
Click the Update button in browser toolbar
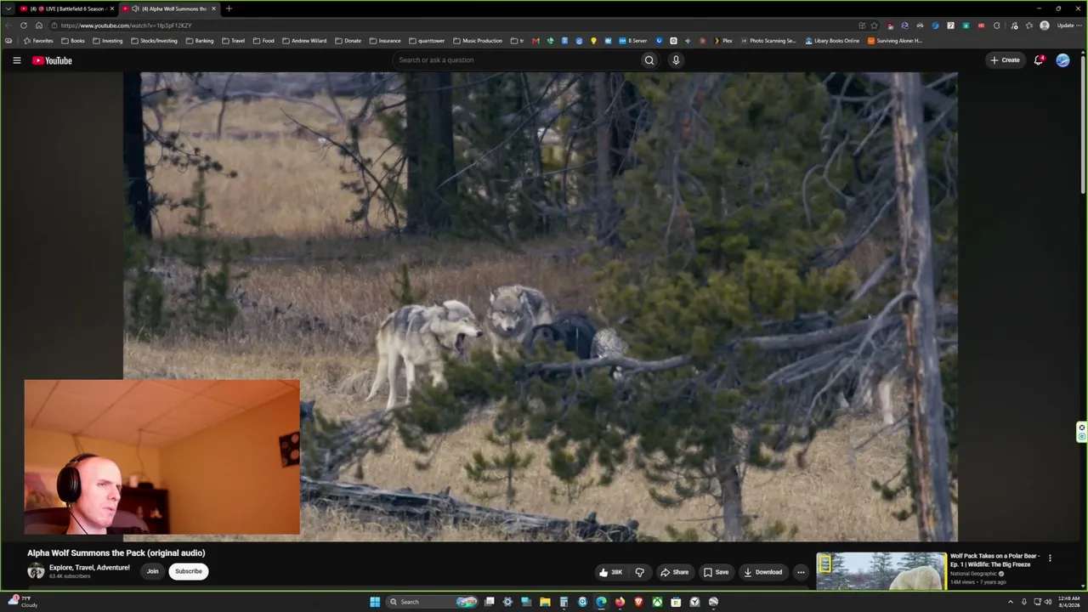click(x=1068, y=25)
